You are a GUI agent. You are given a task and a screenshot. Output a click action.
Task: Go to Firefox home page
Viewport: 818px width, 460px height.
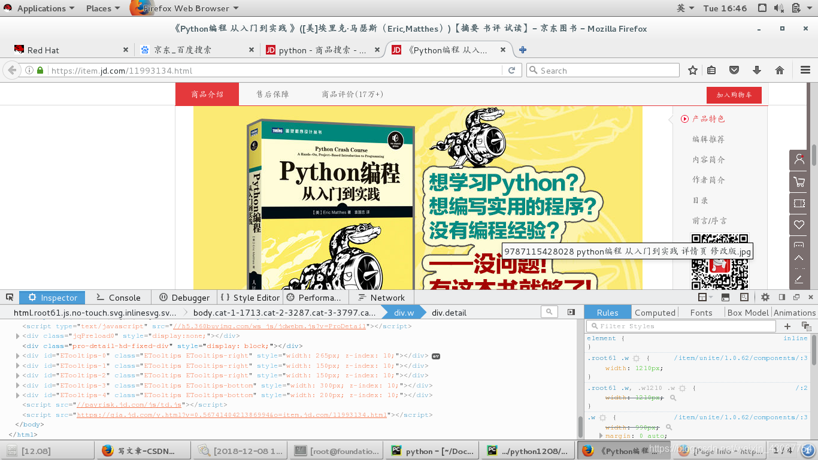click(x=780, y=70)
